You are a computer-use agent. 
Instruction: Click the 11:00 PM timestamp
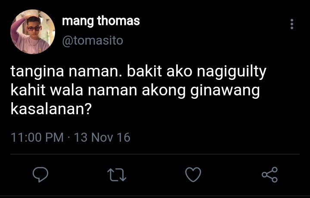point(37,137)
